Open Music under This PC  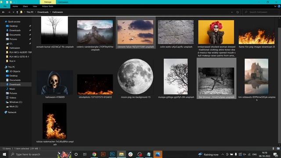(x=12, y=89)
